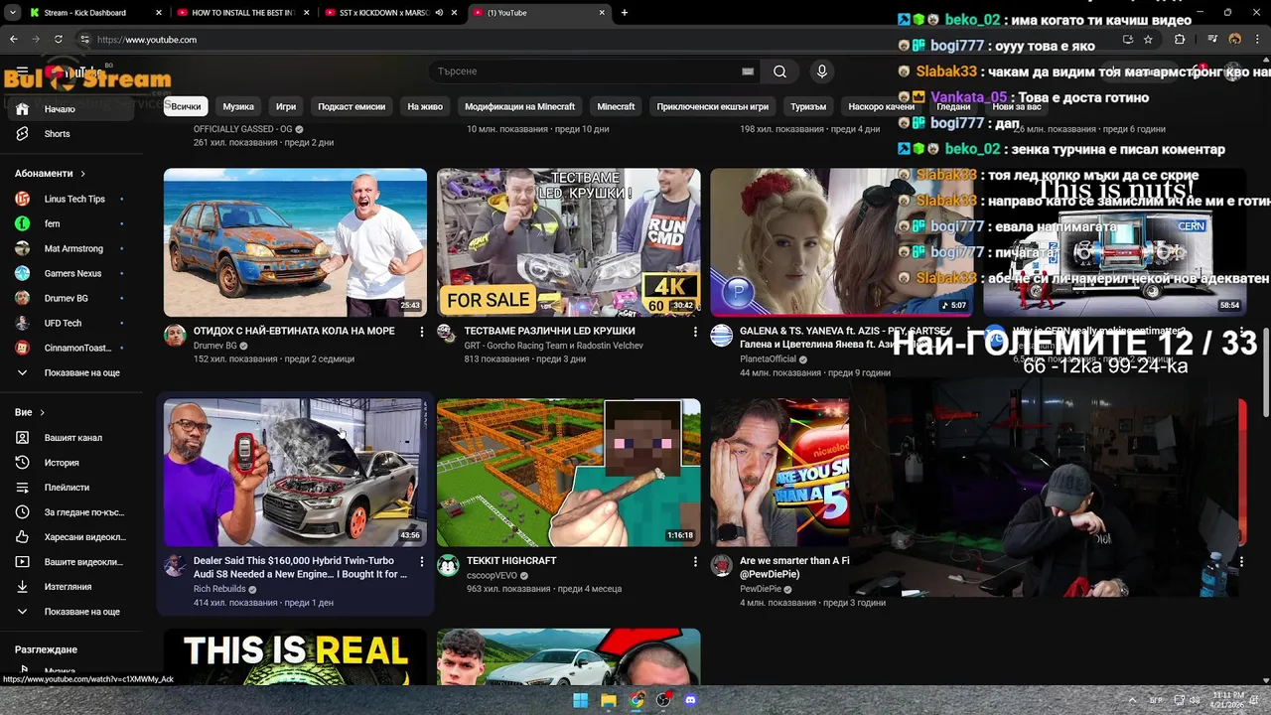
Task: Select the Туризъм filter chip
Action: tap(808, 106)
